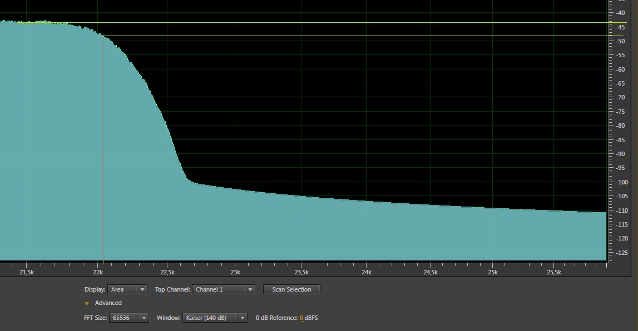This screenshot has height=331, width=638.
Task: Open the FFT Size dropdown
Action: coord(130,318)
